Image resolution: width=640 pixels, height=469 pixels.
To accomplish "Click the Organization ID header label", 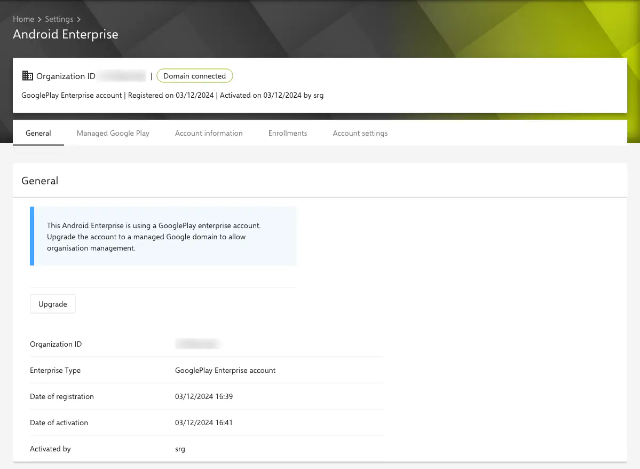I will pos(66,76).
